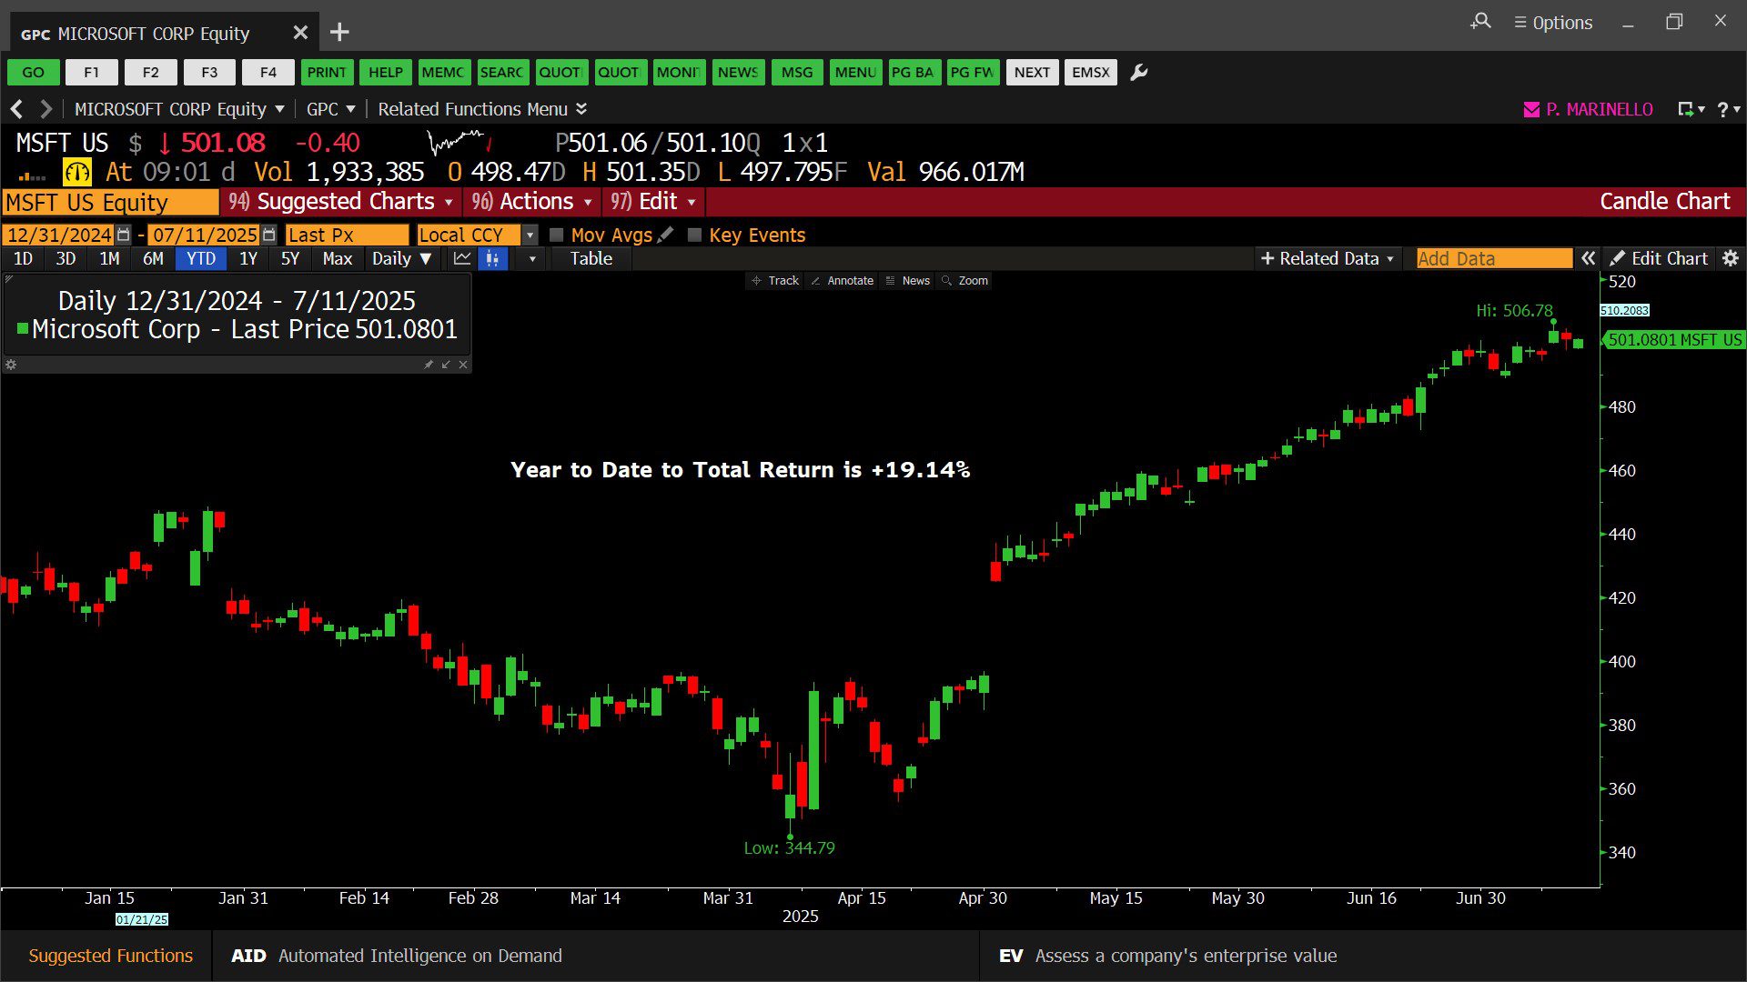Click the MSG function key
The height and width of the screenshot is (982, 1747).
(797, 72)
